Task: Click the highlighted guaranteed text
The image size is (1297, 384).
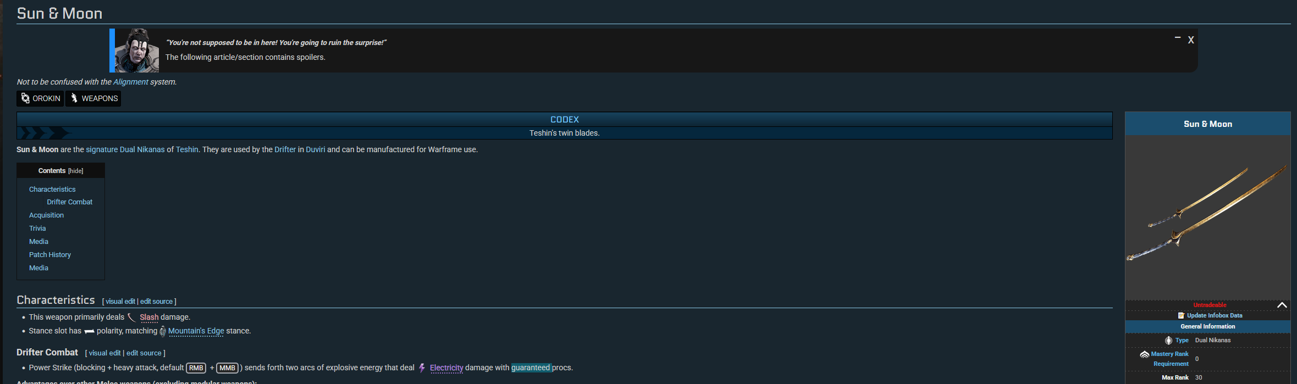Action: click(x=531, y=368)
